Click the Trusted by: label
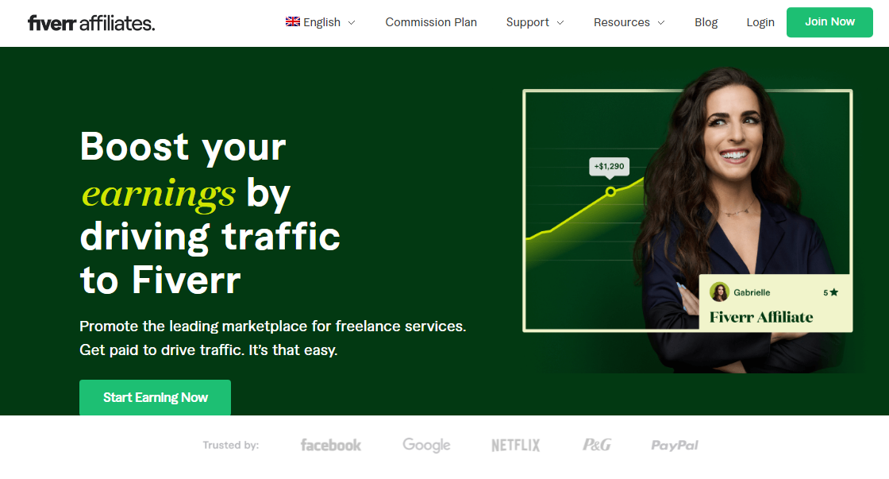This screenshot has height=479, width=889. click(231, 445)
